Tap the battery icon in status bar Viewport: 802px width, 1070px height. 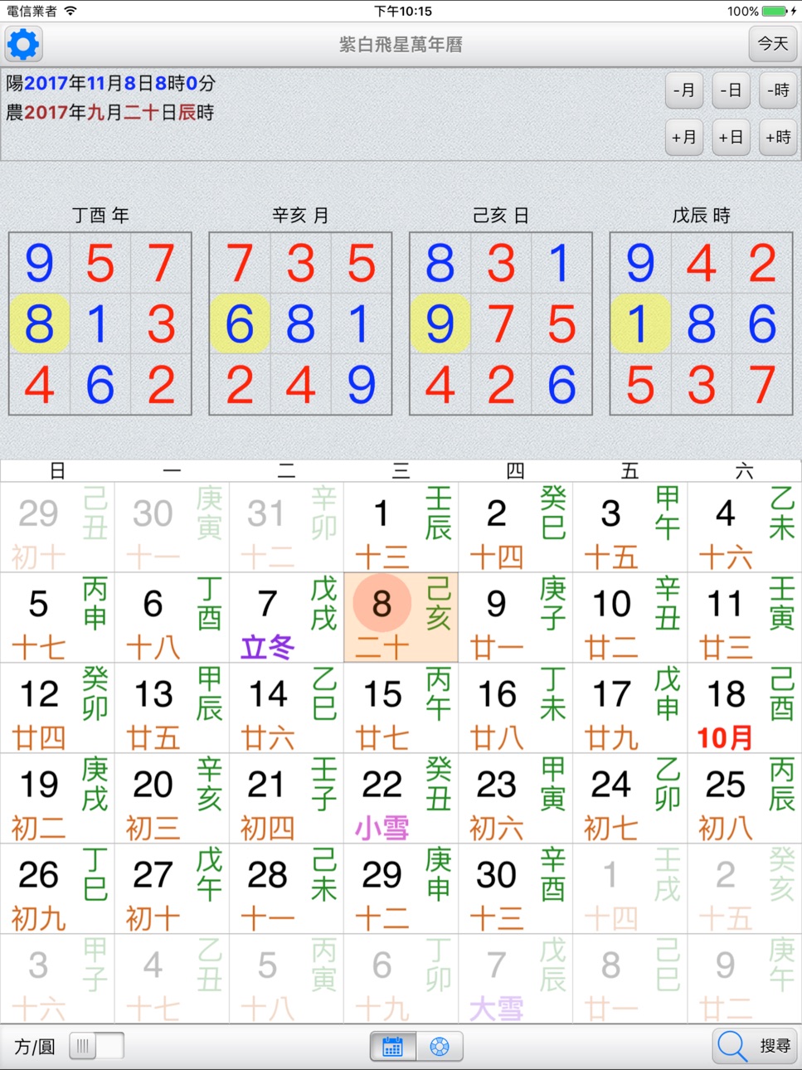tap(777, 11)
